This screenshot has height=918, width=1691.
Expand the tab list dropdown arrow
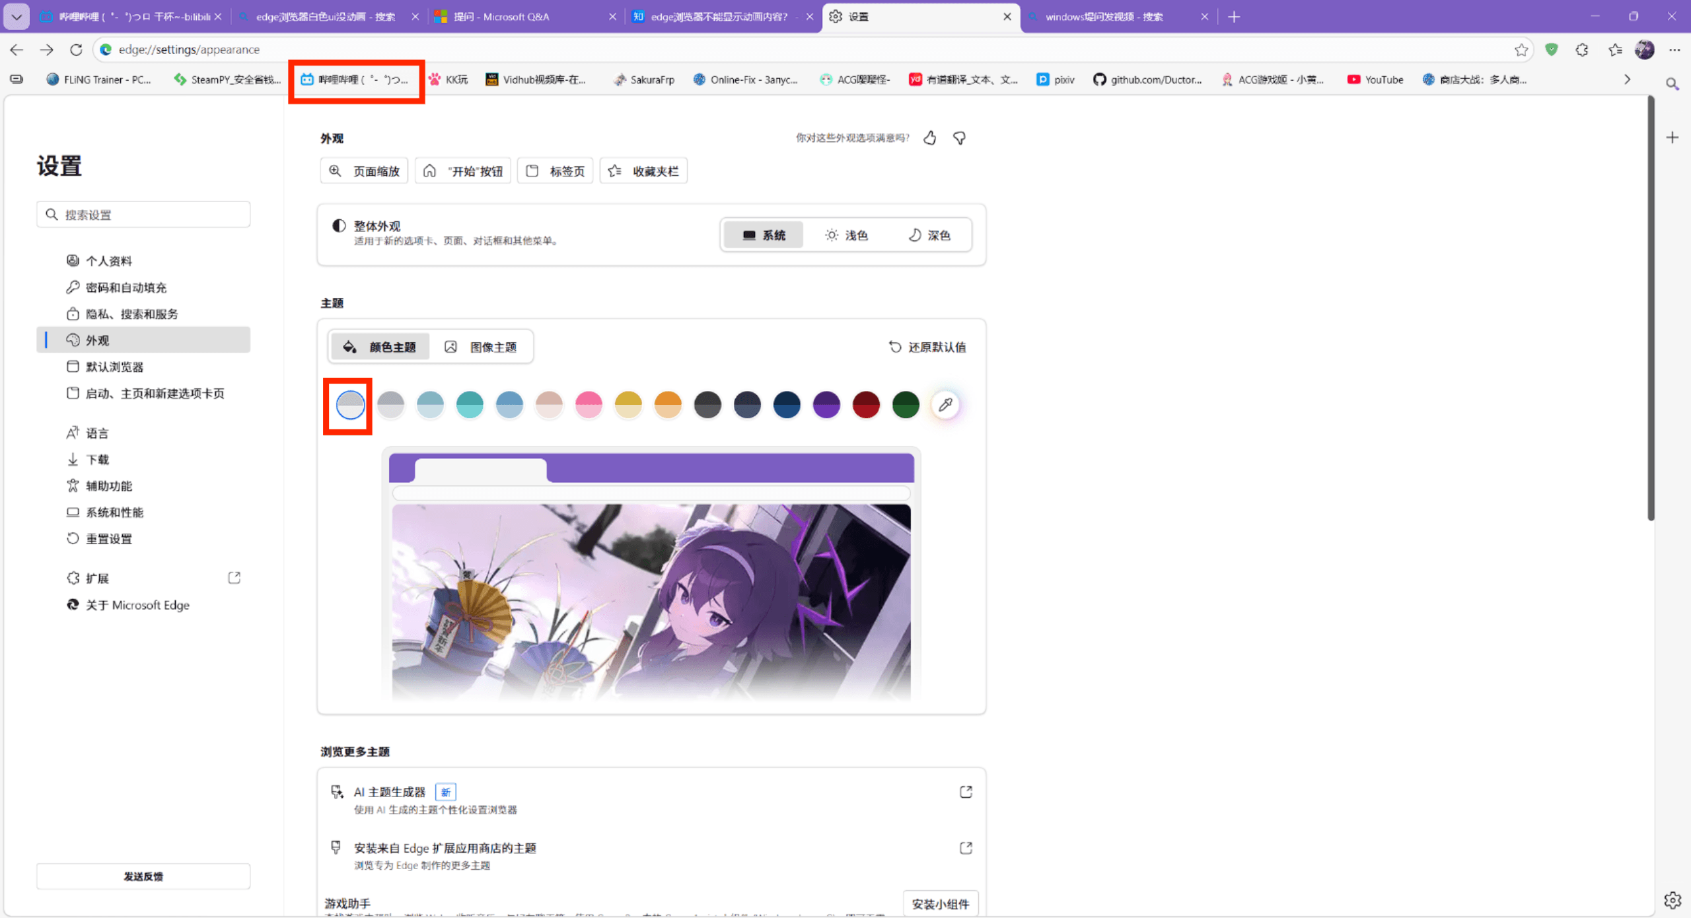tap(17, 17)
